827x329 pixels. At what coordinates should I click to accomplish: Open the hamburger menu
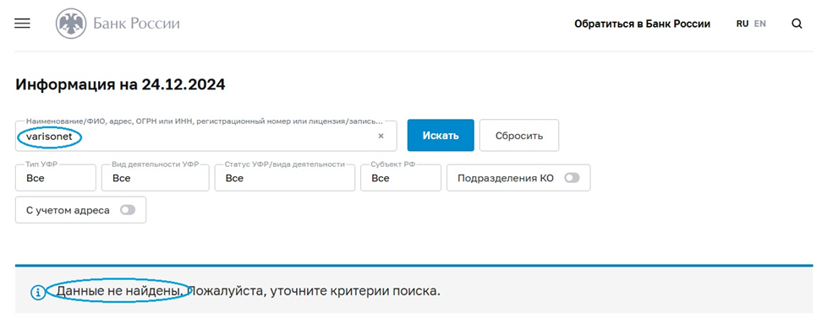(x=22, y=24)
